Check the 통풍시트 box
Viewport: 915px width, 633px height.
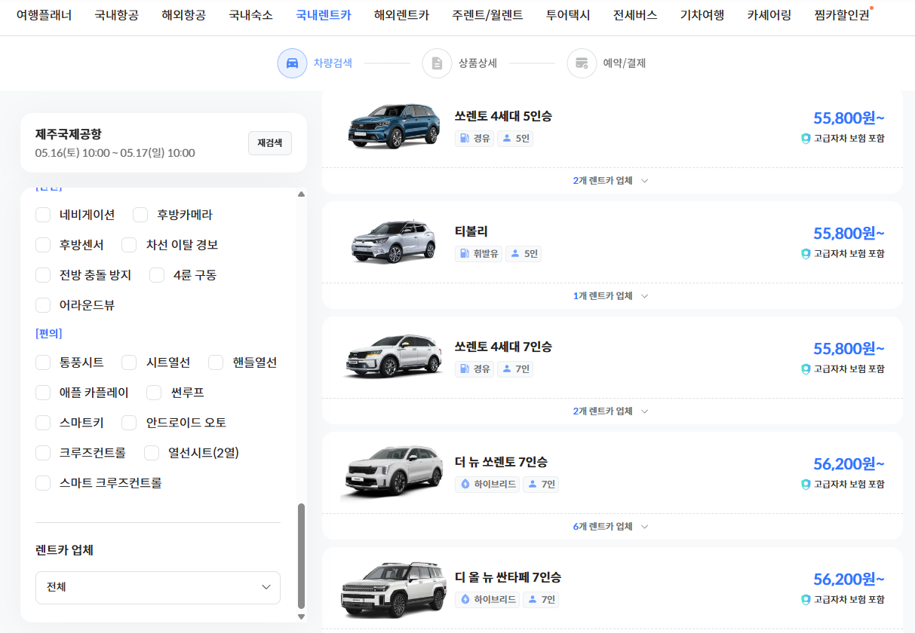click(x=43, y=362)
